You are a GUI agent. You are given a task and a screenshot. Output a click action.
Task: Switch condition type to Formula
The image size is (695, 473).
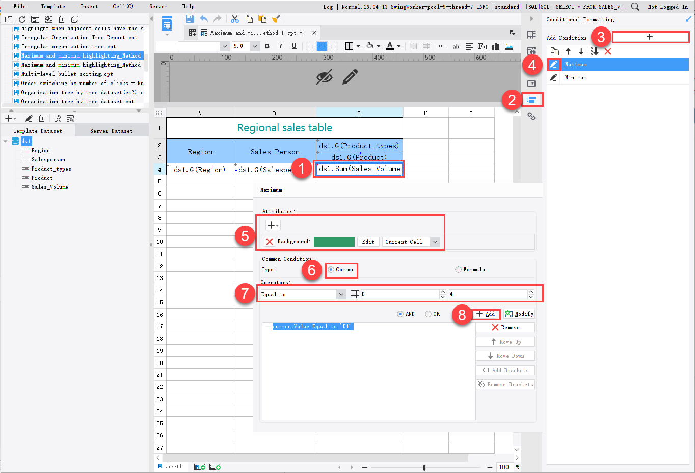(458, 269)
